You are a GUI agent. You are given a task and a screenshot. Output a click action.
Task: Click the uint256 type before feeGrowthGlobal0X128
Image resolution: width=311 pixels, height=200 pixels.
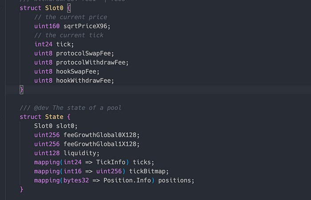(47, 135)
